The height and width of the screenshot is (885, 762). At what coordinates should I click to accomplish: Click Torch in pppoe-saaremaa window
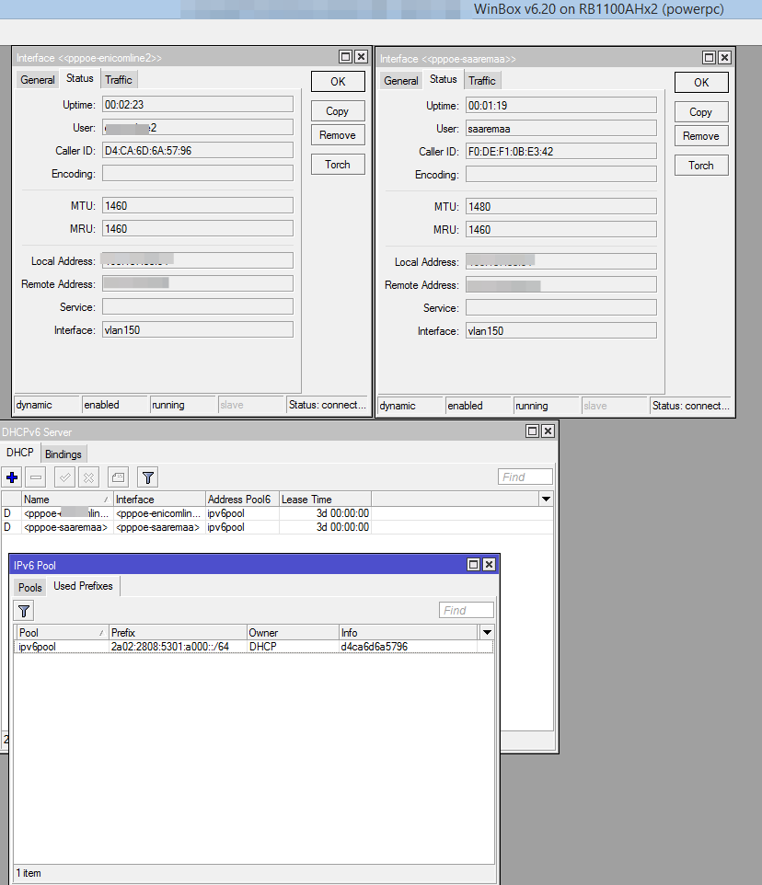701,166
